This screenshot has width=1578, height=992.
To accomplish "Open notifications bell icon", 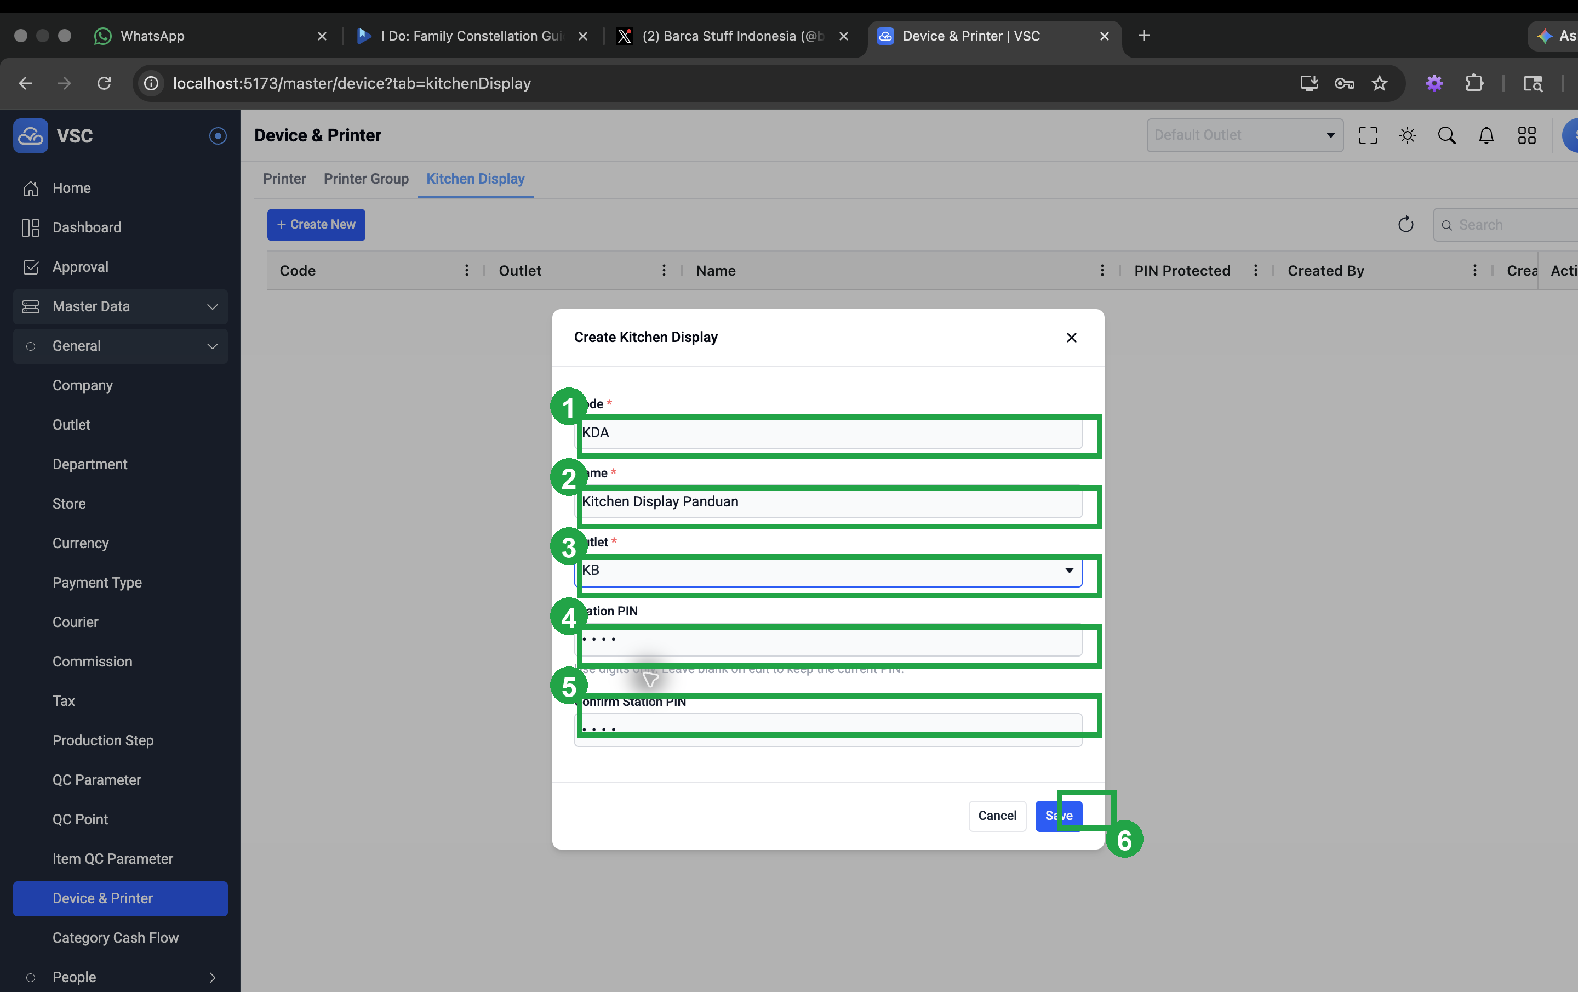I will click(1486, 135).
